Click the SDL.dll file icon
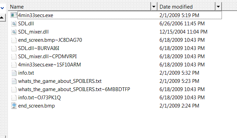The width and height of the screenshot is (237, 138). point(14,24)
